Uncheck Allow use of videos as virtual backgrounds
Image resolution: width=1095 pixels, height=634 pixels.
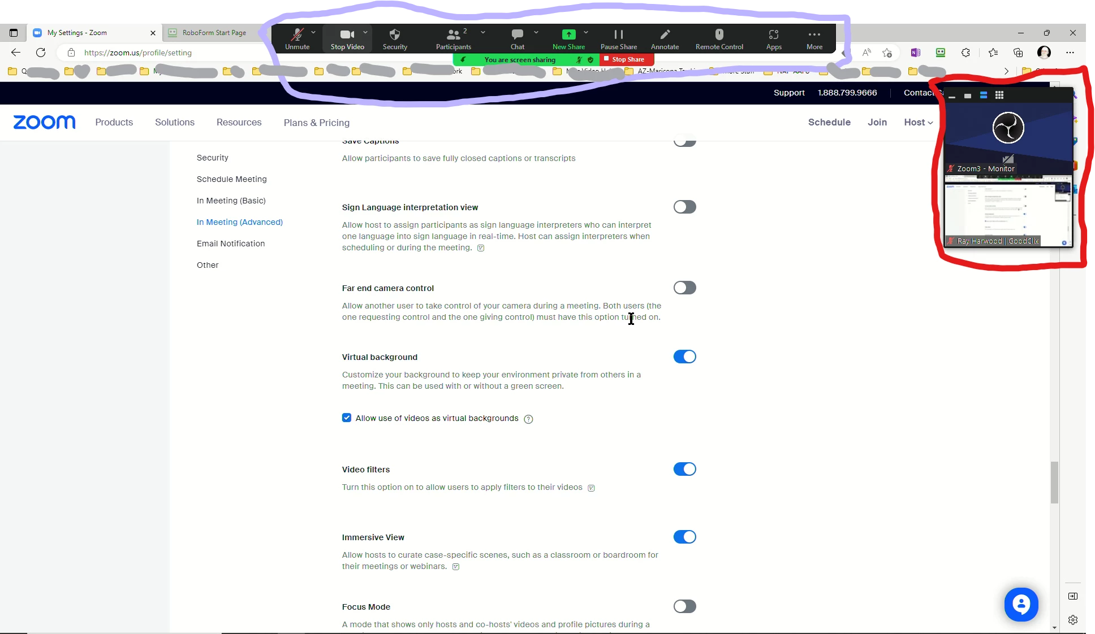pyautogui.click(x=347, y=418)
